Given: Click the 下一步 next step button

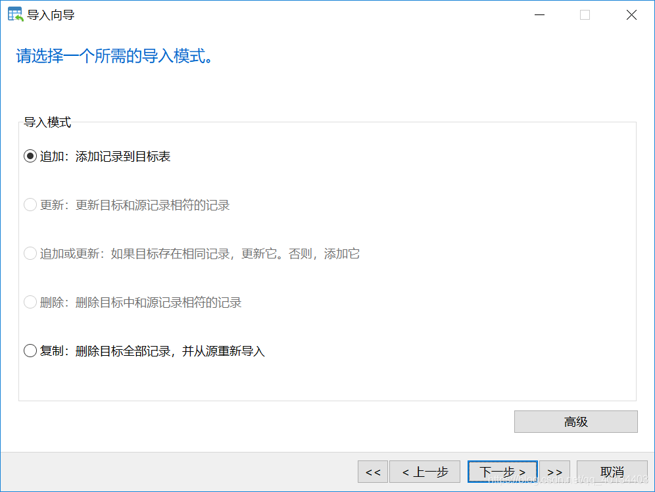Looking at the screenshot, I should click(502, 472).
